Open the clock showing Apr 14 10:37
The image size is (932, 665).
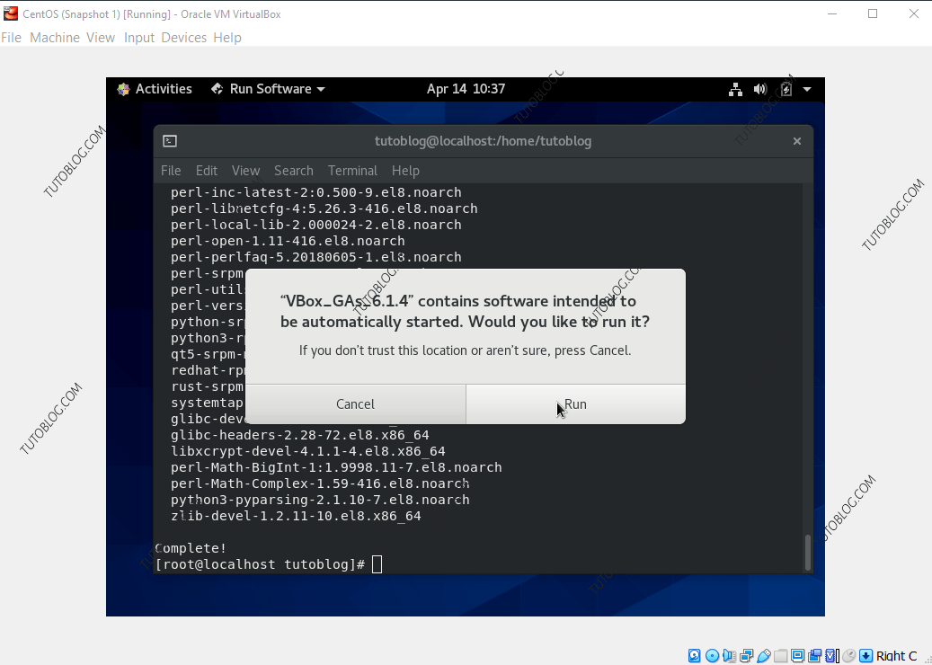[x=466, y=89]
